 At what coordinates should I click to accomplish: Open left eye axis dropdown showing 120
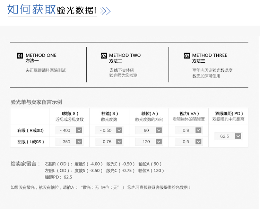[149, 142]
